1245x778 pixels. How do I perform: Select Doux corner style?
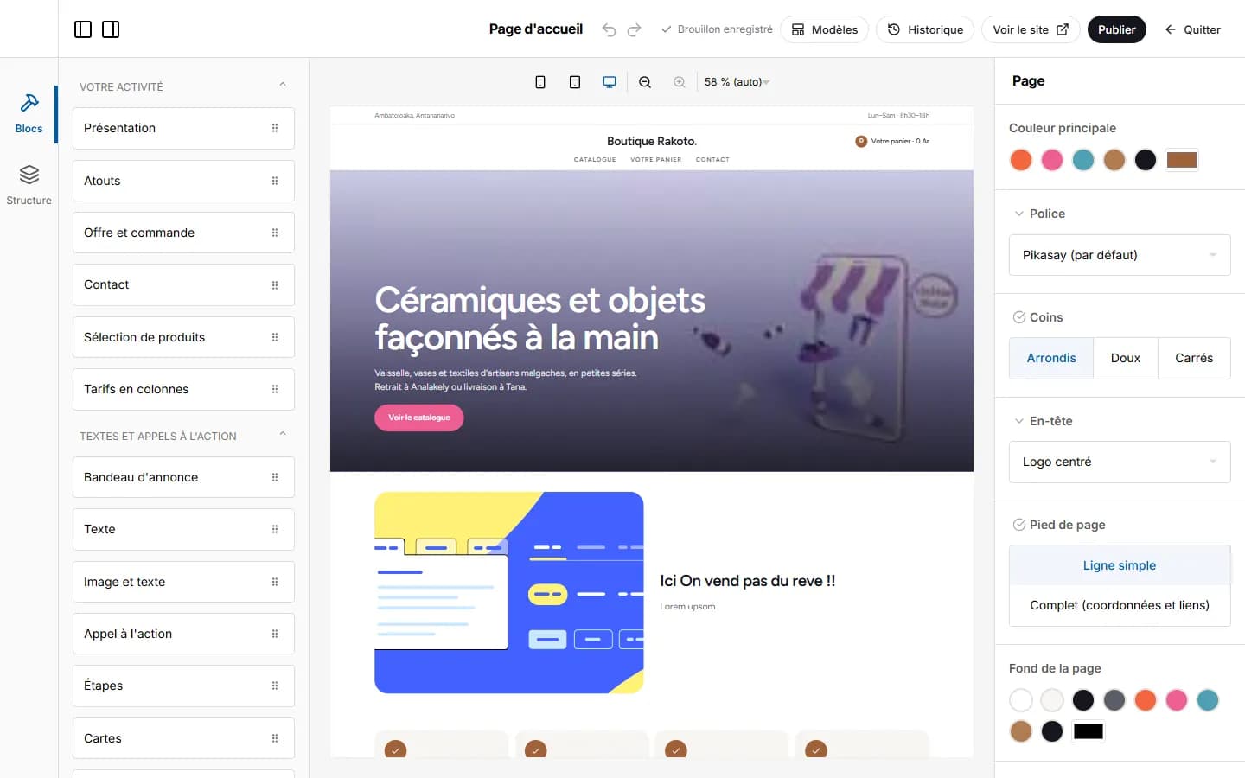[1126, 358]
